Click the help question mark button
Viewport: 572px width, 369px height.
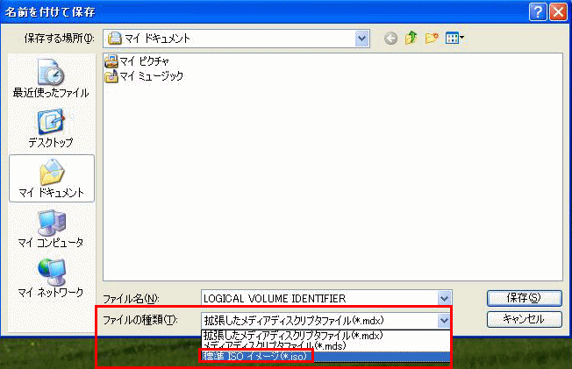[538, 12]
